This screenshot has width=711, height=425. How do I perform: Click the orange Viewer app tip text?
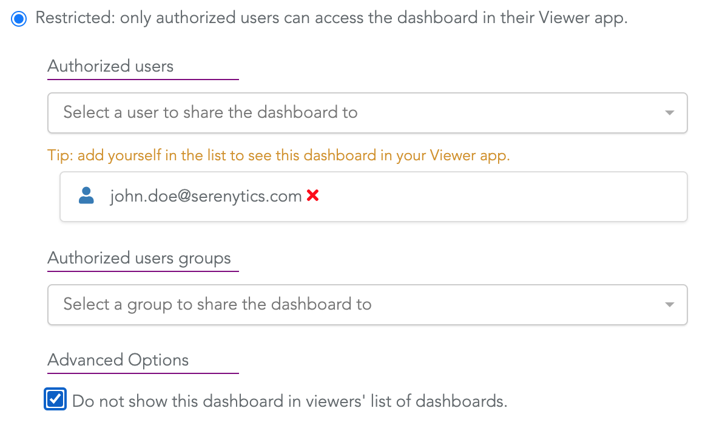tap(279, 155)
